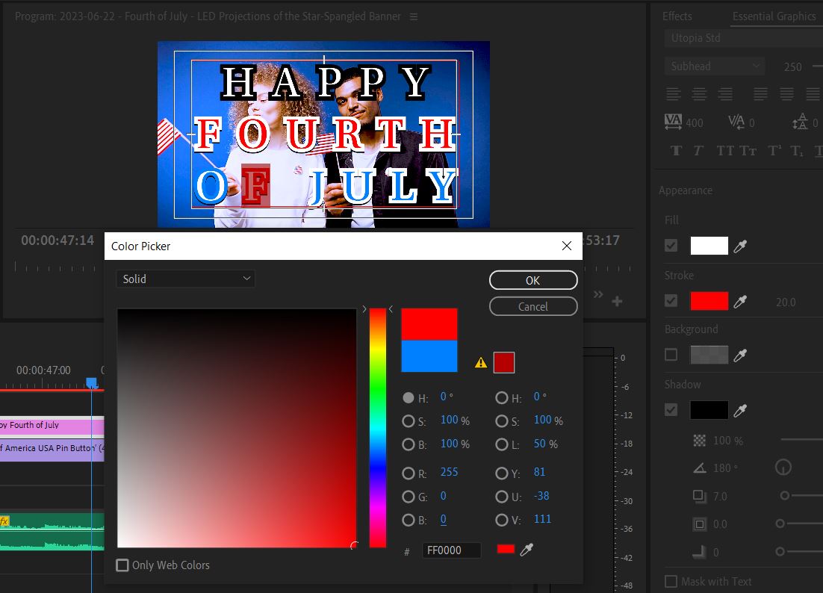Select the HSB Hue radio button
Image resolution: width=823 pixels, height=593 pixels.
point(409,398)
